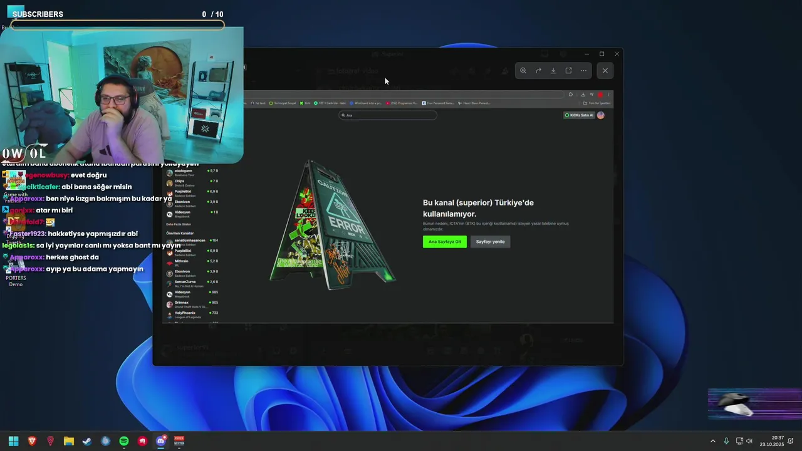Screen dimensions: 802x451
Task: Close the image viewer with X button
Action: coord(605,71)
